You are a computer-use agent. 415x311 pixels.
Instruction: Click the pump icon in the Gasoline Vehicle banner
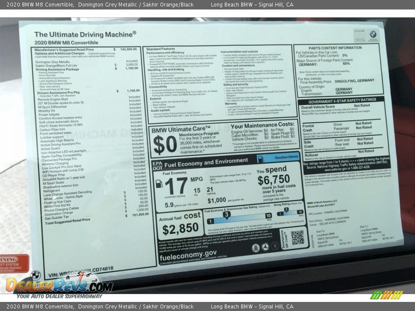click(x=261, y=159)
